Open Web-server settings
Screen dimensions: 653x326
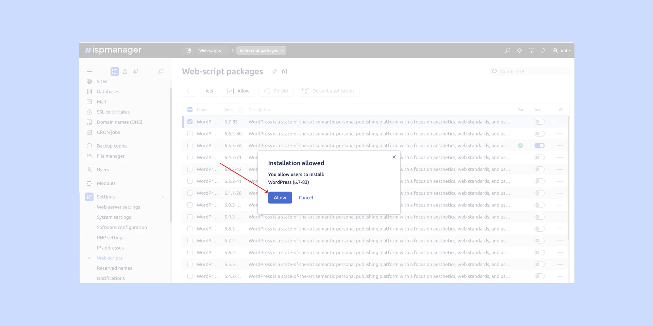(118, 207)
